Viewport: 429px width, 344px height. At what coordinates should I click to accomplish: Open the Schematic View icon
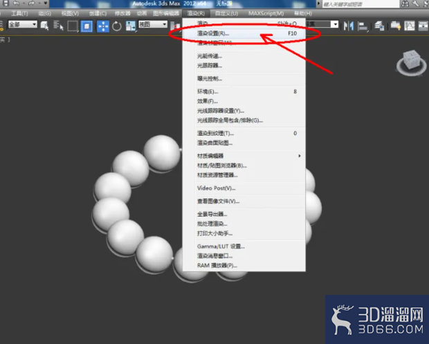(423, 26)
